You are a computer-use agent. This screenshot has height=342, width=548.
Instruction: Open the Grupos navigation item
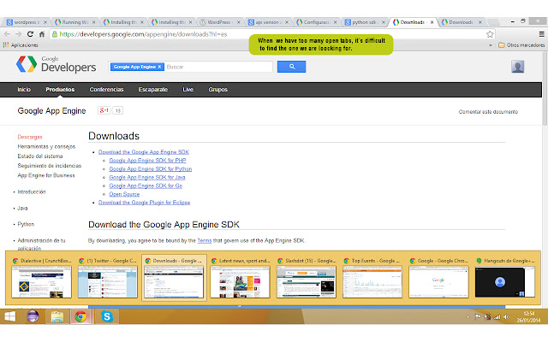coord(218,89)
